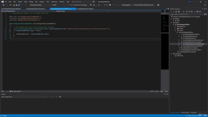Collapse the Visualizers folder
208x117 pixels.
(x=171, y=54)
